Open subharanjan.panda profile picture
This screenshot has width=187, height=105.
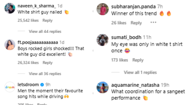coord(103,9)
